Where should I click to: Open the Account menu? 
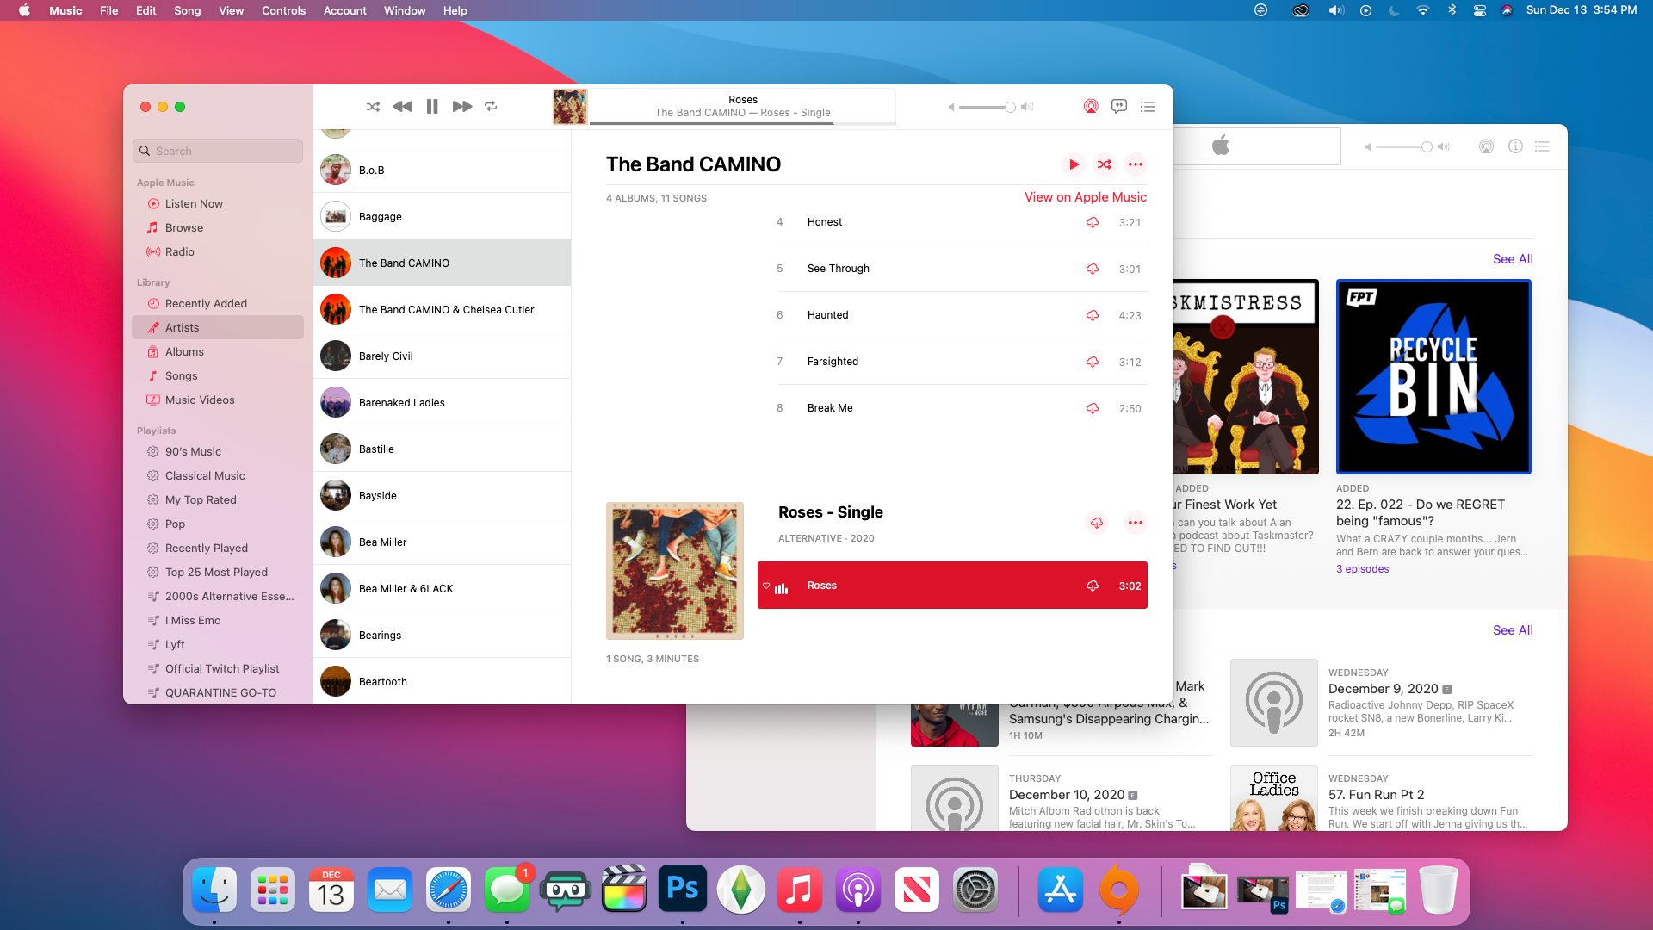[x=345, y=10]
